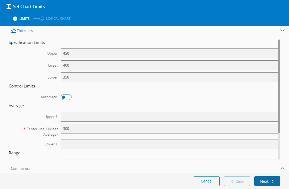Click the Average Lower 1 field
The width and height of the screenshot is (289, 189).
coord(169,144)
